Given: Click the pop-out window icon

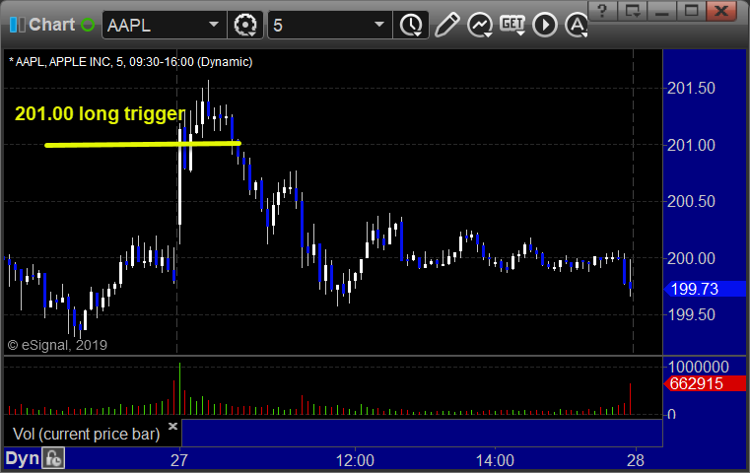Looking at the screenshot, I should (633, 11).
